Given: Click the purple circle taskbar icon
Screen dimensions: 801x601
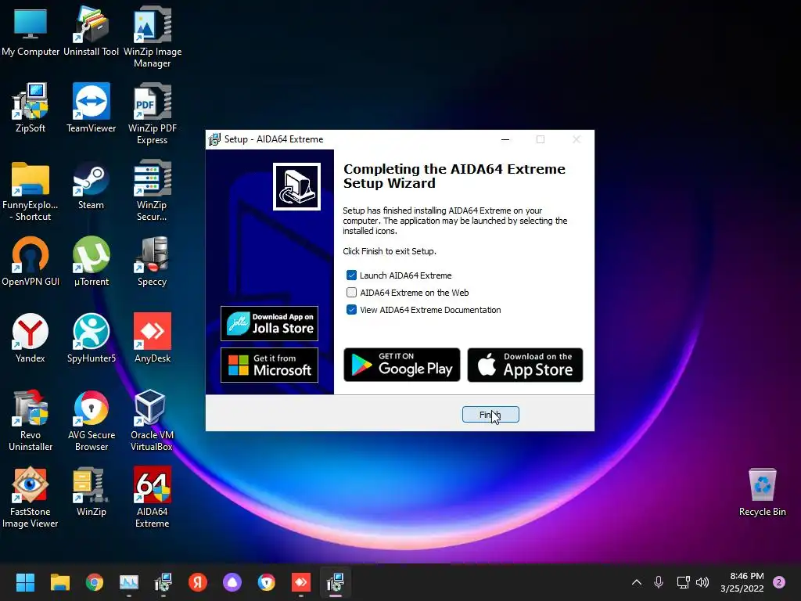Looking at the screenshot, I should [232, 582].
